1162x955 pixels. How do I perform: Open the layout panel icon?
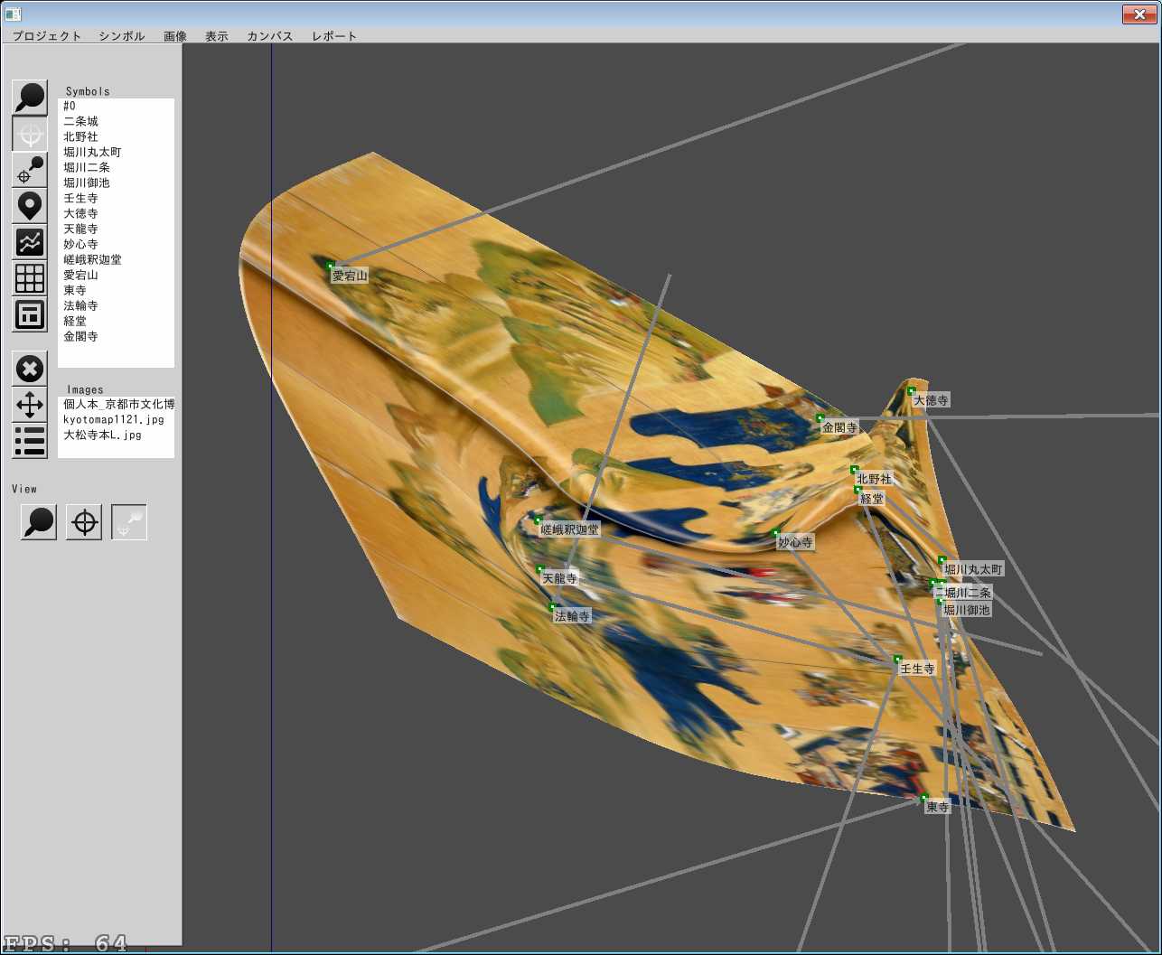30,314
